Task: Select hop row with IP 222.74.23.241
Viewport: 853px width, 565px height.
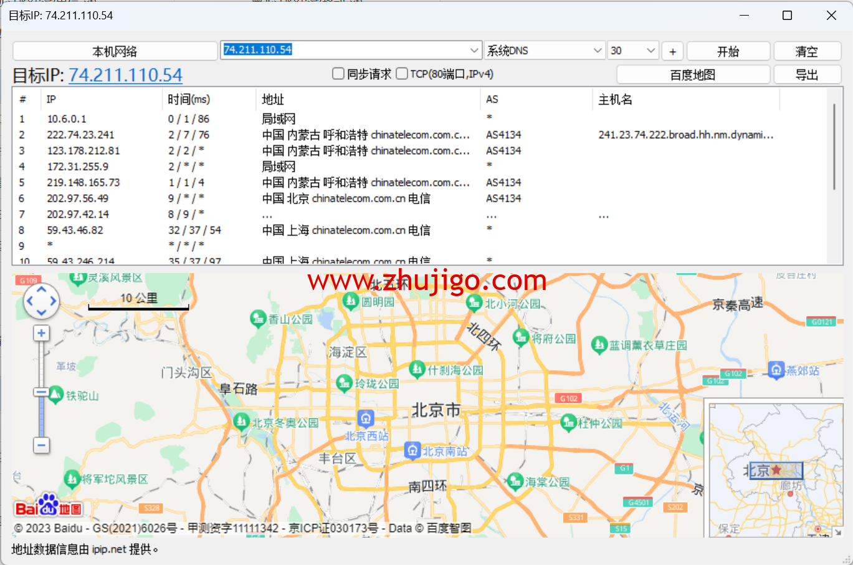Action: click(x=419, y=135)
